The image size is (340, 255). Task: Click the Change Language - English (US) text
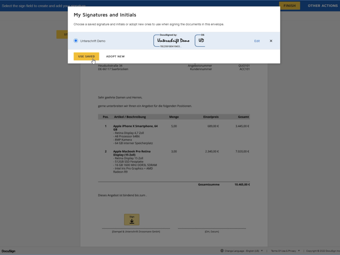[x=242, y=251]
